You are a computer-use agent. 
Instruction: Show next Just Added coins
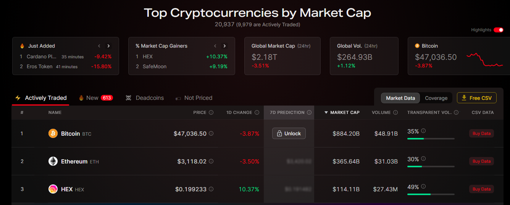pos(108,46)
